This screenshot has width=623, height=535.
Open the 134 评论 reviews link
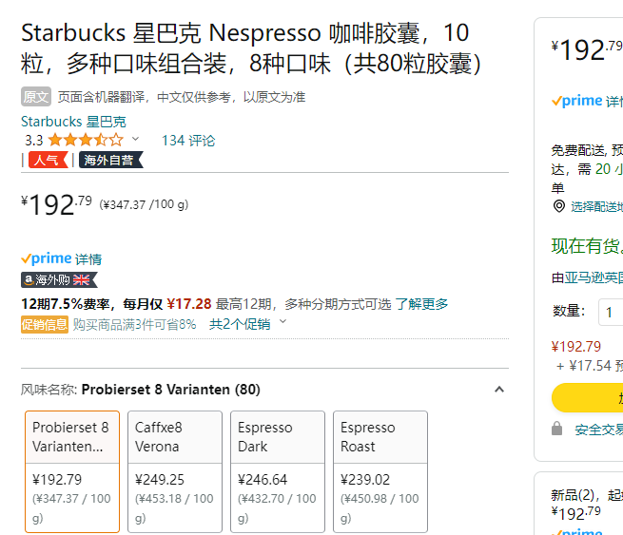[188, 141]
